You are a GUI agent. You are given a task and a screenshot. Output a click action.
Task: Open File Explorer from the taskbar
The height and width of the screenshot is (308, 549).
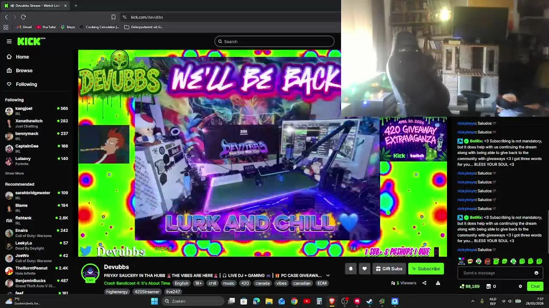(269, 301)
